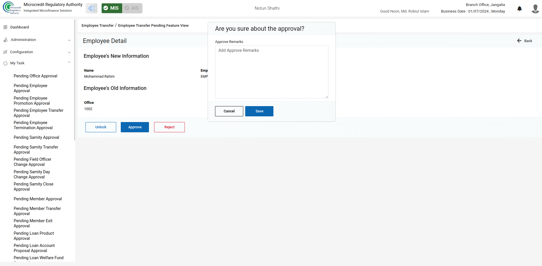Expand the Configuration menu chevron
Viewport: 542px width, 266px height.
coord(69,52)
